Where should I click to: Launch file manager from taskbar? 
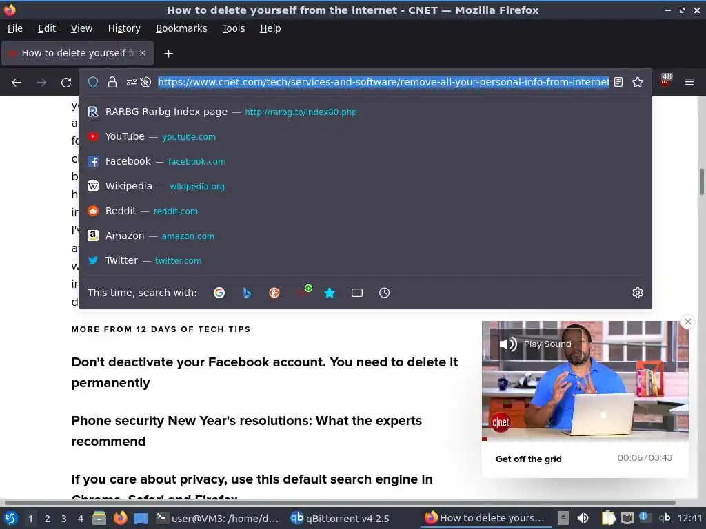click(x=99, y=518)
